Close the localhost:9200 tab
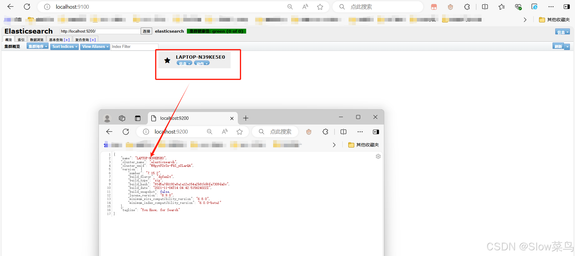Image resolution: width=575 pixels, height=256 pixels. tap(232, 118)
